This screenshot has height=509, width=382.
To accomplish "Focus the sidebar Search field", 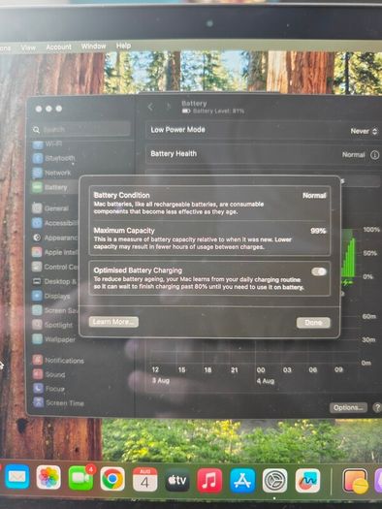I will click(x=81, y=130).
